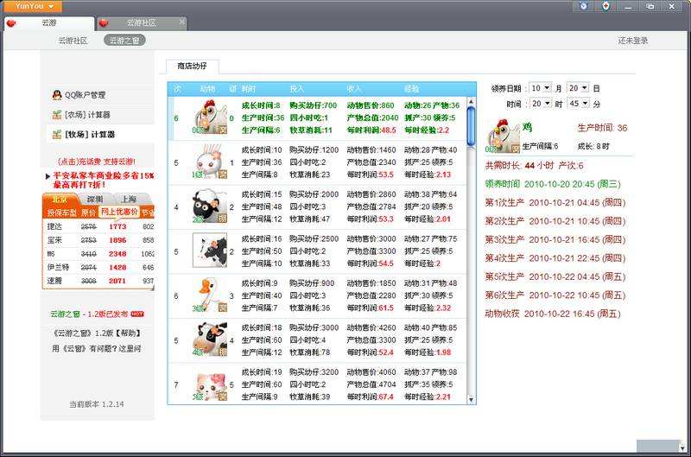691x457 pixels.
Task: Click the animal list scrollbar thumb
Action: click(x=471, y=126)
